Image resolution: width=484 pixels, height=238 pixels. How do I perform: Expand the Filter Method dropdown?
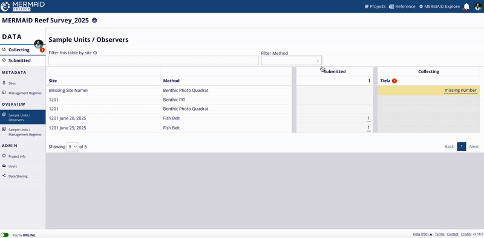292,61
